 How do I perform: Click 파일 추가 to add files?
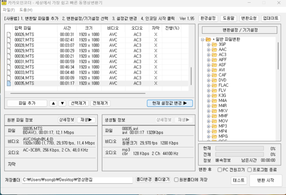(27, 103)
